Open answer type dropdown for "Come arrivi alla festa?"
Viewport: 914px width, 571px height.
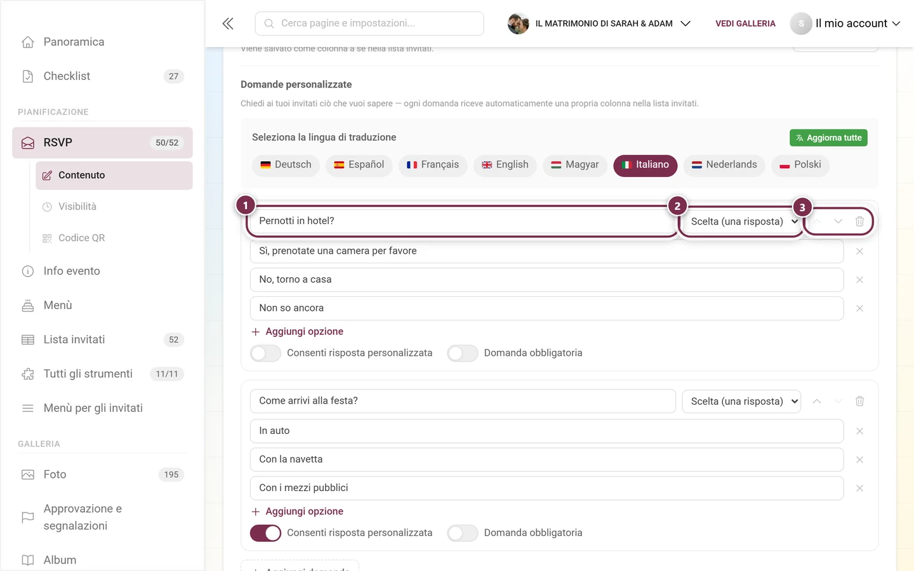click(741, 401)
